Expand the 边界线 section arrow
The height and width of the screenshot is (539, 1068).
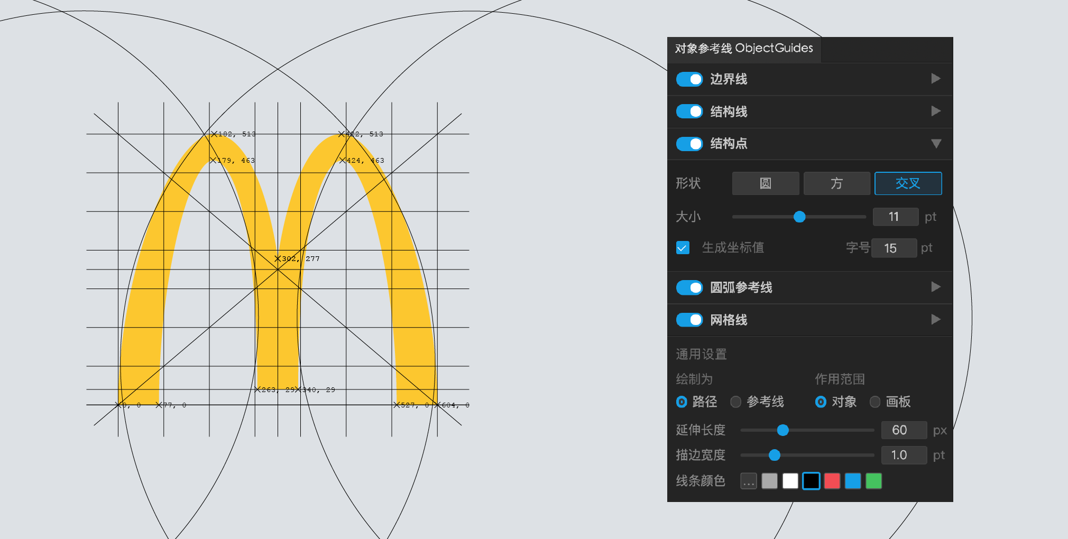[936, 79]
